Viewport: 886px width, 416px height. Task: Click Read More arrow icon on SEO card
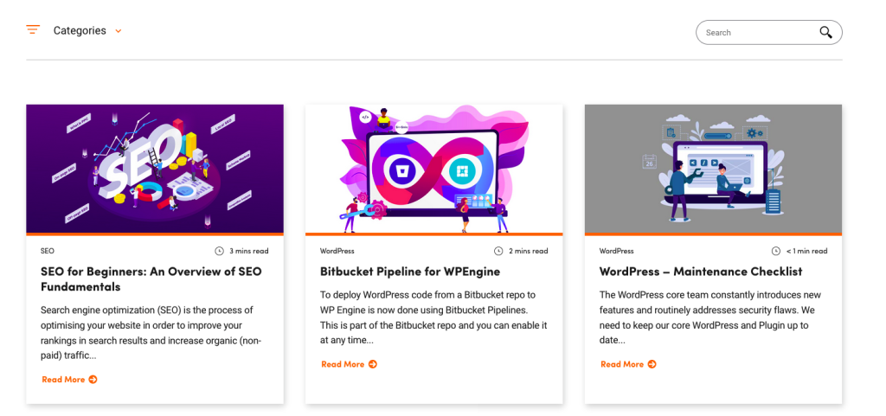click(x=93, y=380)
